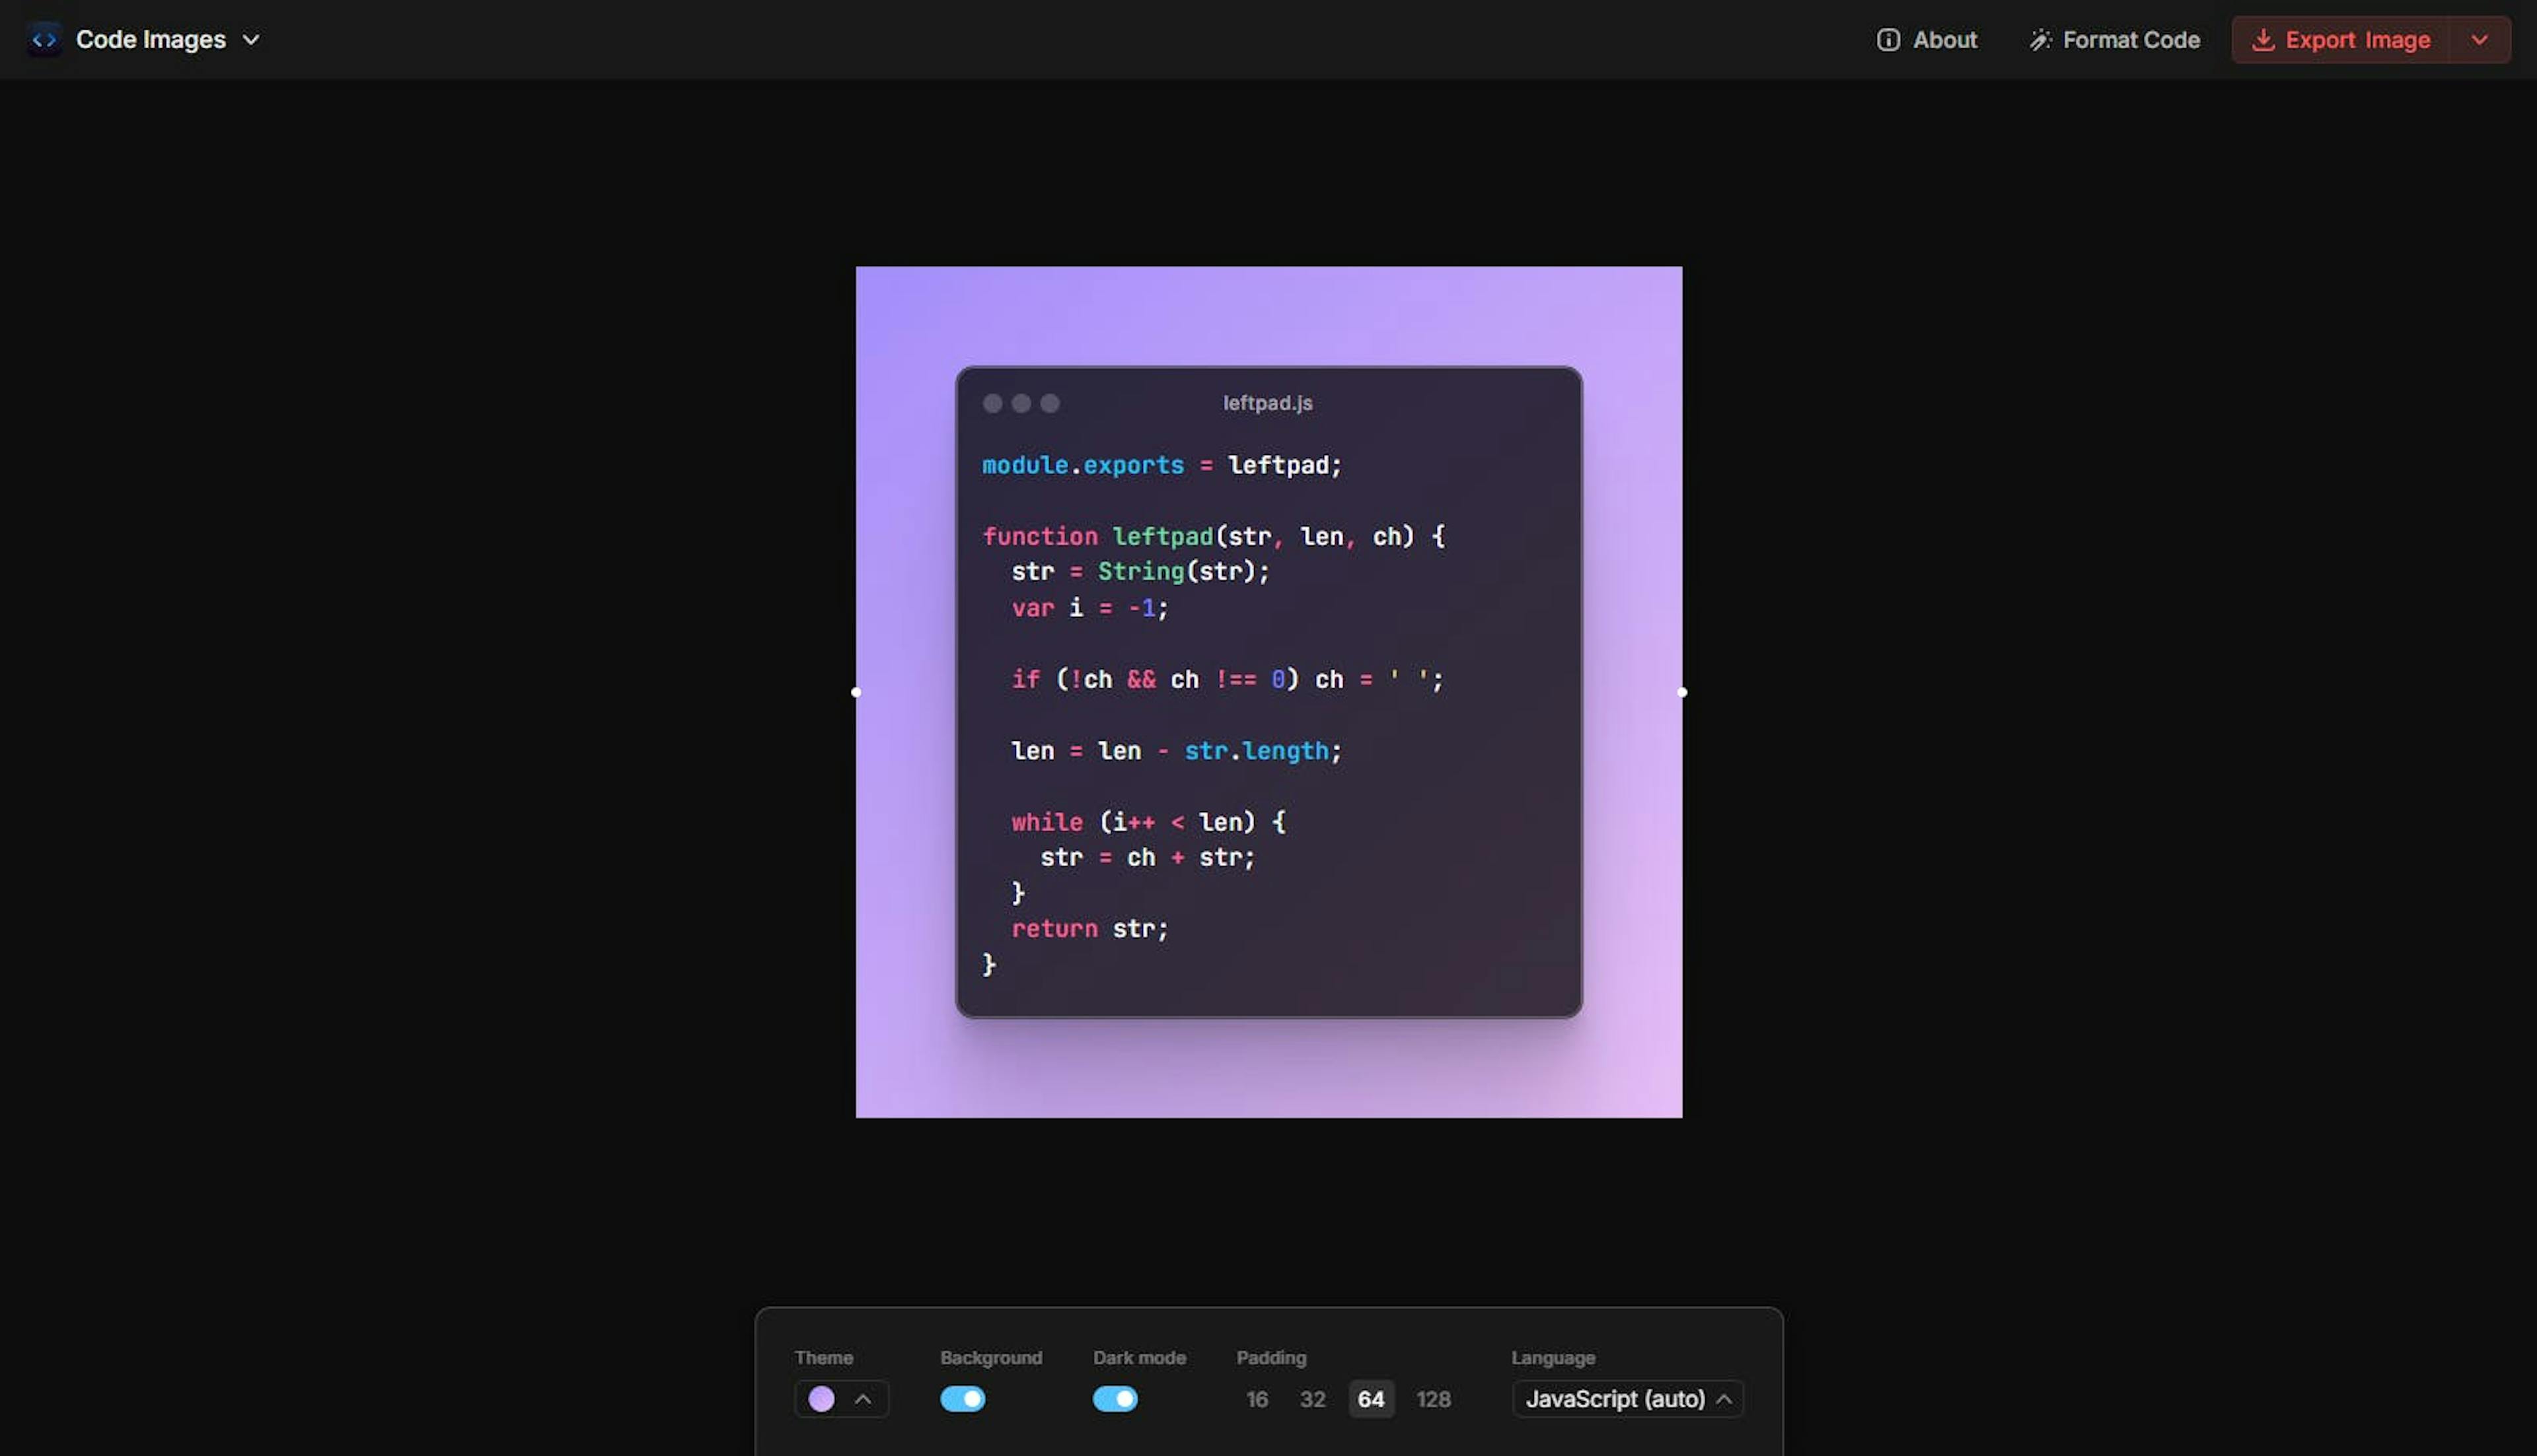
Task: Open the Code Images dropdown chevron
Action: [x=251, y=40]
